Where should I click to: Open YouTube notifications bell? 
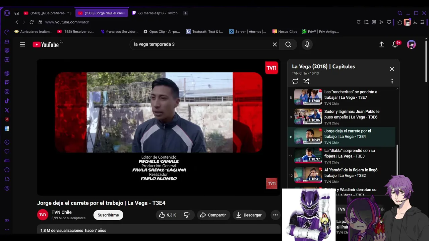point(395,44)
